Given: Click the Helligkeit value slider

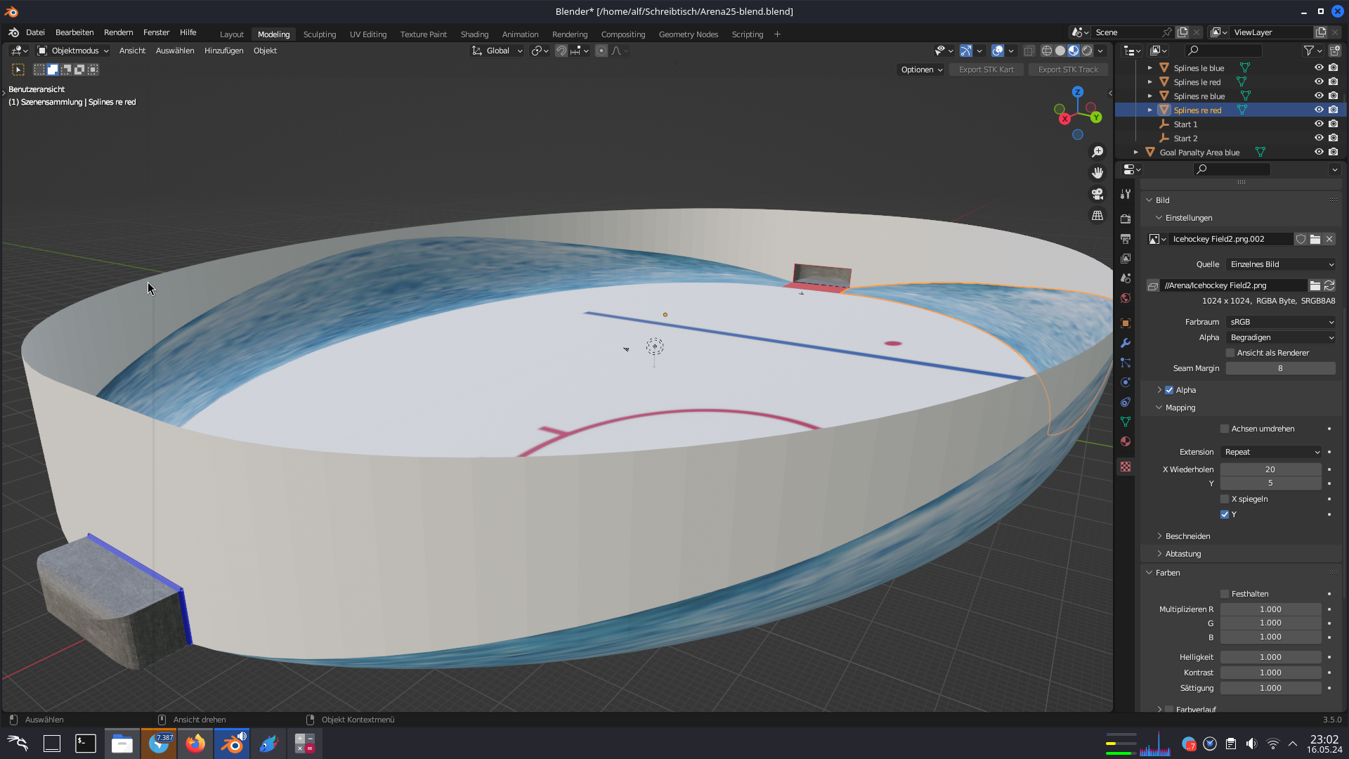Looking at the screenshot, I should click(x=1270, y=657).
